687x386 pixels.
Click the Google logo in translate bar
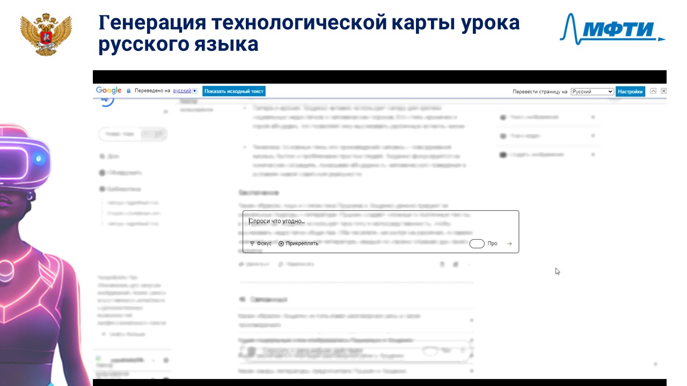pyautogui.click(x=109, y=91)
